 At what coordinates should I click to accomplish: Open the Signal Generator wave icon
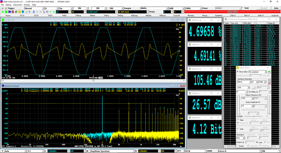[20, 12]
